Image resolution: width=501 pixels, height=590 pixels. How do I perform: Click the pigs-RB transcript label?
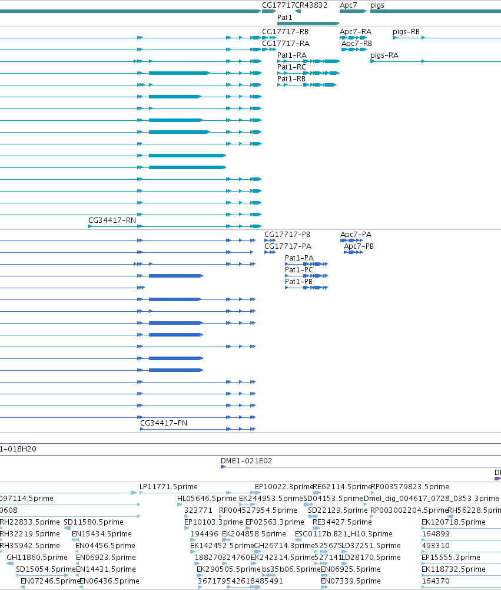coord(406,32)
